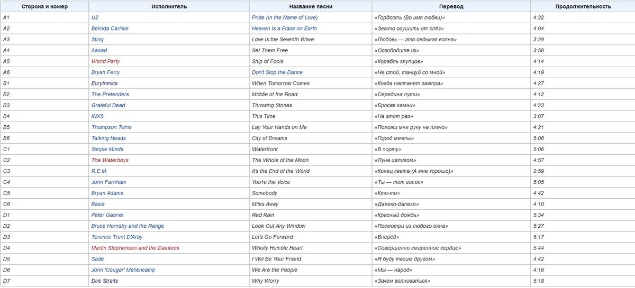Open Pride (In the Name of Love) link

[285, 17]
